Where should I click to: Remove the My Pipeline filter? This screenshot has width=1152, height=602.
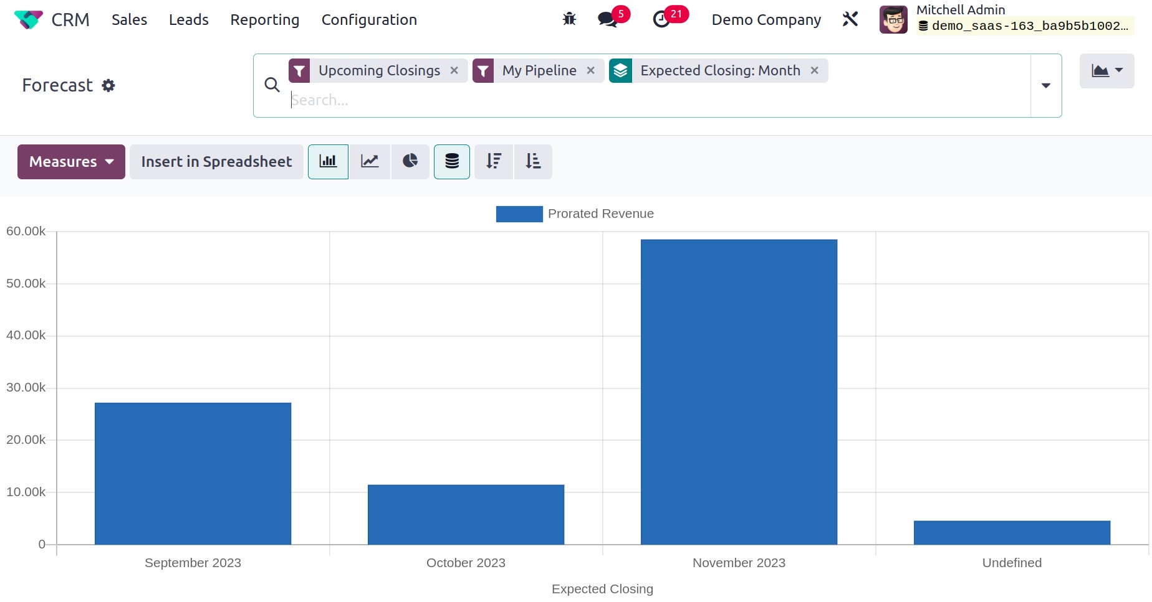pyautogui.click(x=591, y=70)
